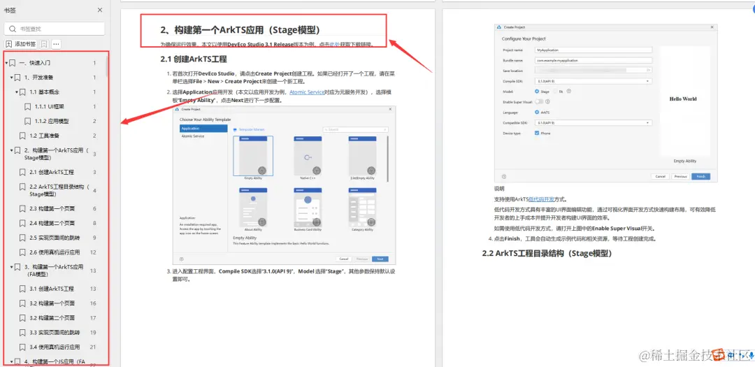Jump to bookmark 2.1 创建ArkTS工程
Viewport: 755px width, 367px height.
coord(52,172)
